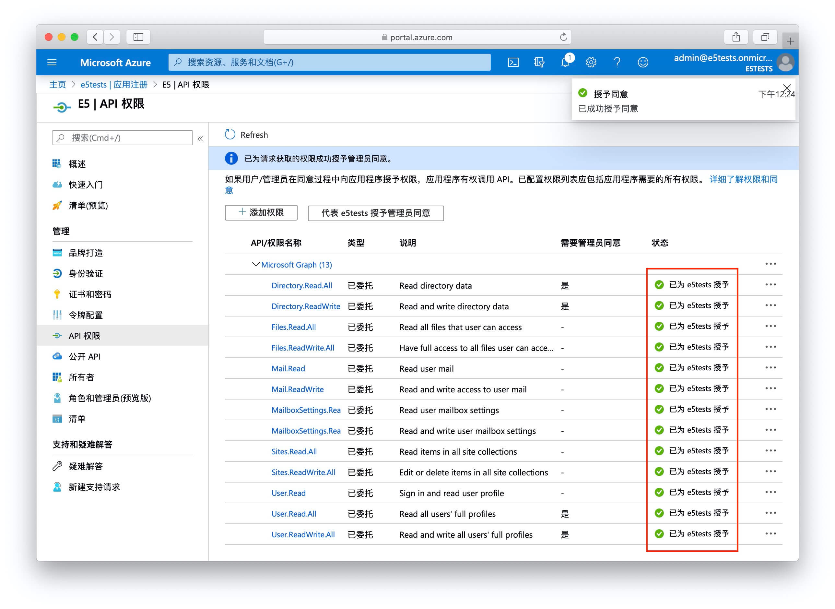Click the Microsoft Azure logo text
Image resolution: width=835 pixels, height=609 pixels.
pyautogui.click(x=115, y=63)
